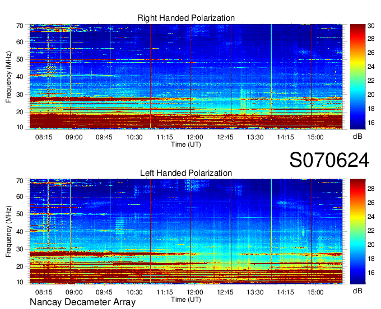Click the "11:15" tick under left-handed plot

165,292
